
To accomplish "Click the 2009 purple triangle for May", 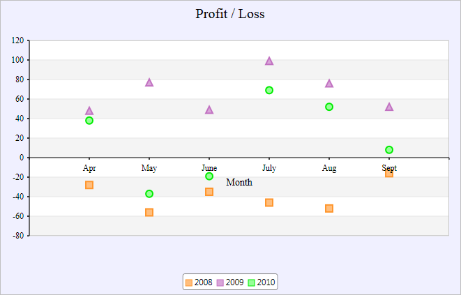I will pyautogui.click(x=149, y=82).
